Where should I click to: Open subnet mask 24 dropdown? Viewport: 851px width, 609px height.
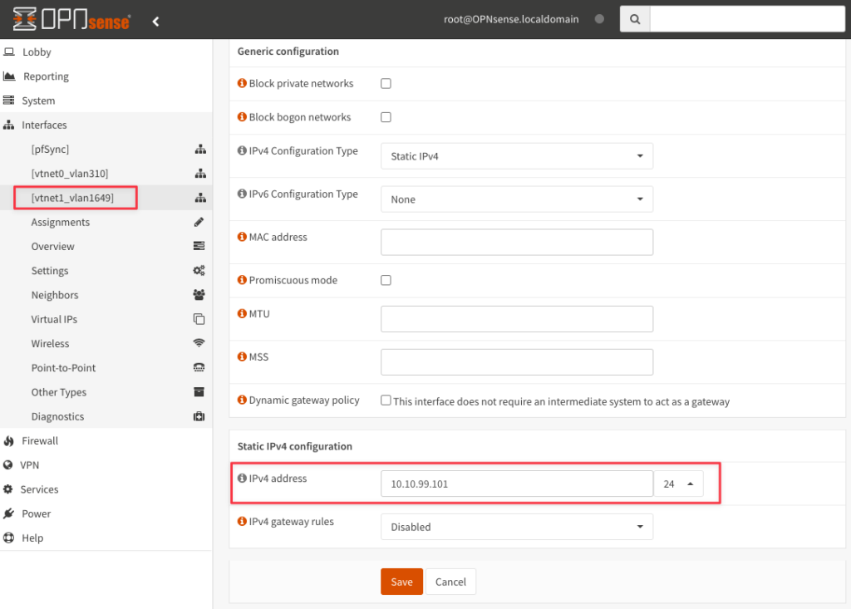coord(678,484)
